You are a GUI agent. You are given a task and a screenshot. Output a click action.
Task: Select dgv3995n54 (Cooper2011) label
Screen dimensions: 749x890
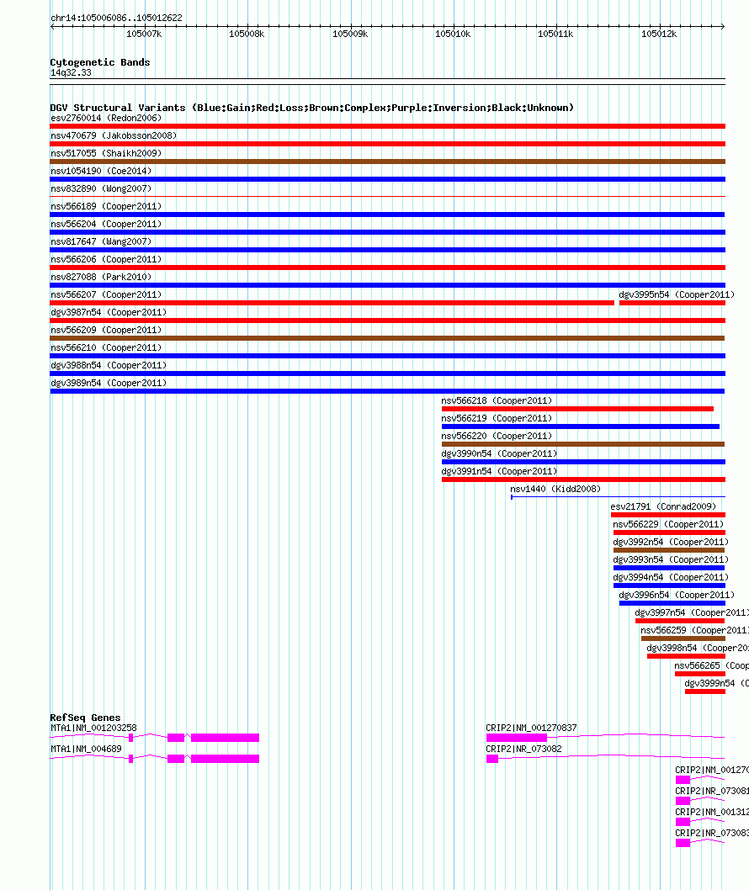pos(677,294)
